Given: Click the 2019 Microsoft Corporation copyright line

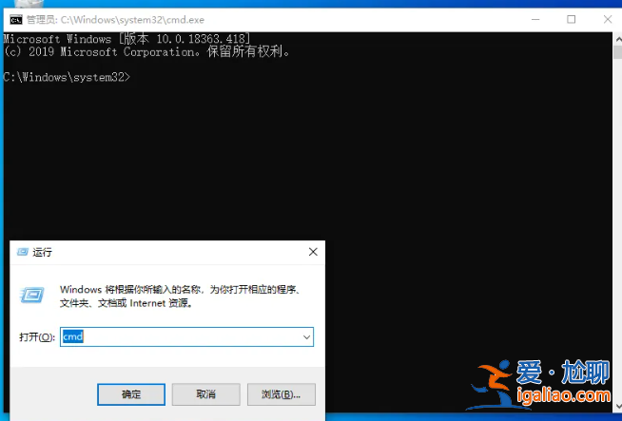Looking at the screenshot, I should point(146,51).
